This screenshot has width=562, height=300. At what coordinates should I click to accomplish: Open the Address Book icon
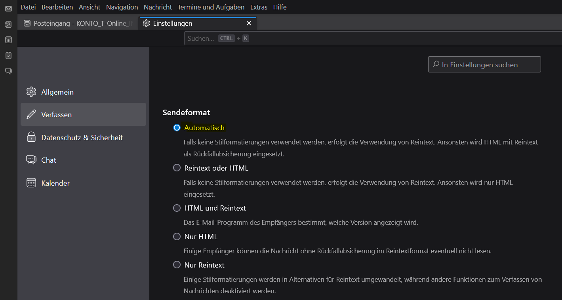point(8,24)
